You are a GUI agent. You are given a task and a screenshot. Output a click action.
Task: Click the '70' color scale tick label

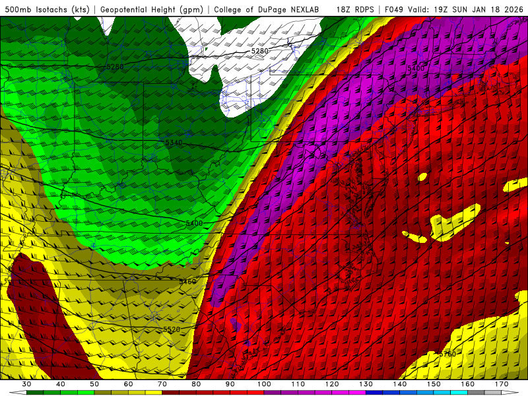click(162, 384)
